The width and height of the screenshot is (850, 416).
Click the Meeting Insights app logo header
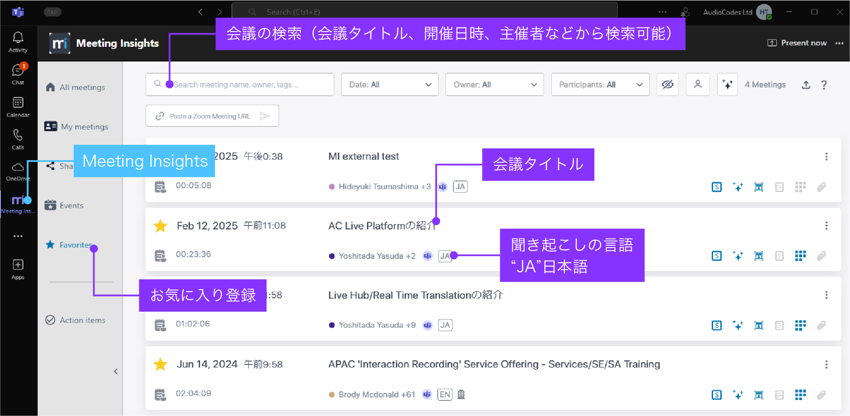(x=60, y=43)
